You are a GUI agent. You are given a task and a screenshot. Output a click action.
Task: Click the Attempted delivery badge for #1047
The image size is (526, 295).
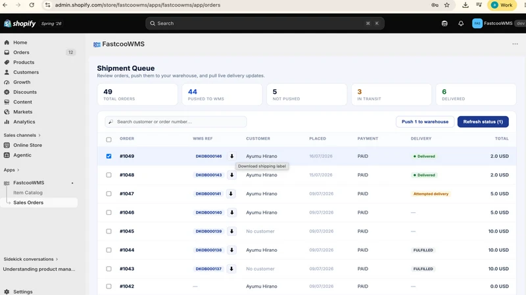tap(431, 194)
